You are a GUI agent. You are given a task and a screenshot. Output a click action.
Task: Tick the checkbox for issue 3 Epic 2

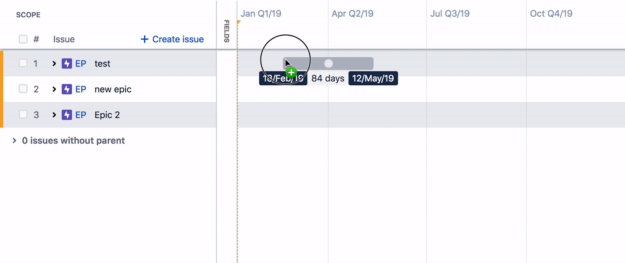(x=23, y=115)
